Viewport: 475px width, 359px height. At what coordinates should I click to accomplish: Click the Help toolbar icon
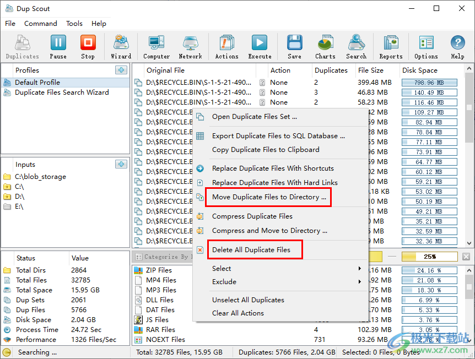point(457,47)
